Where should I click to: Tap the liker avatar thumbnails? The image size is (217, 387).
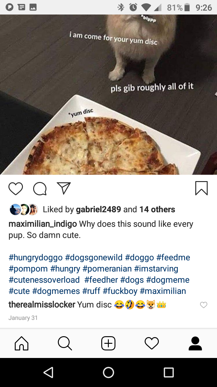click(24, 210)
